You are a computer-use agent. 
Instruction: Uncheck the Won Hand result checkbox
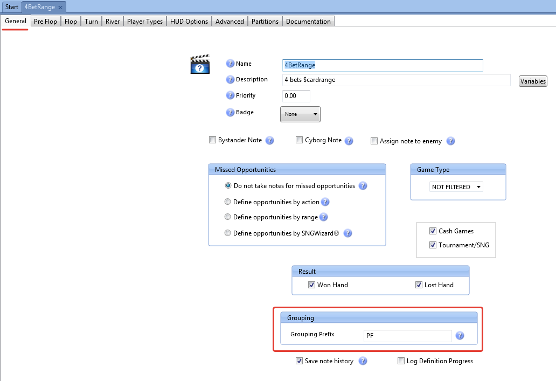point(311,285)
